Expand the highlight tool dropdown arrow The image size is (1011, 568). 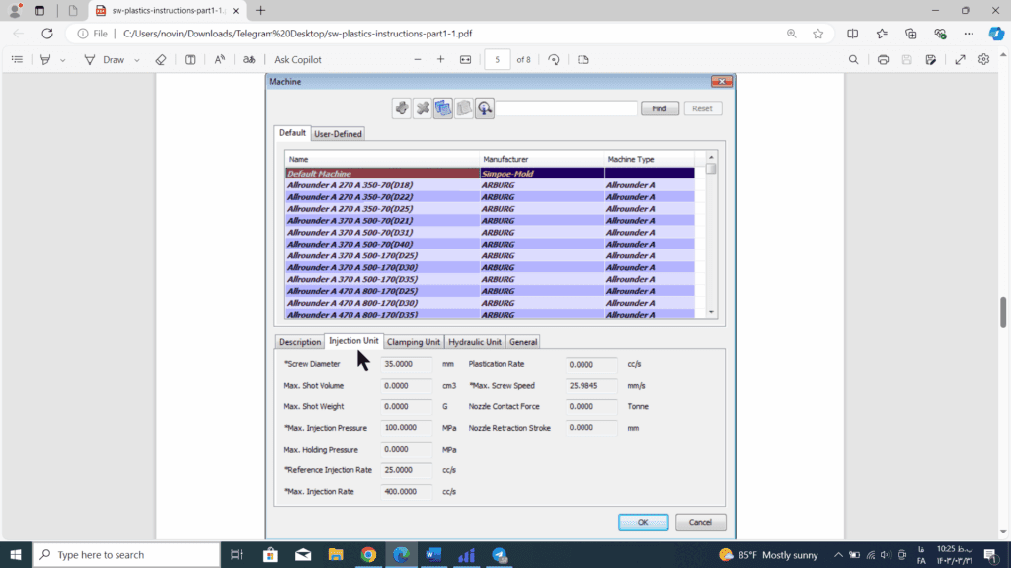(63, 60)
